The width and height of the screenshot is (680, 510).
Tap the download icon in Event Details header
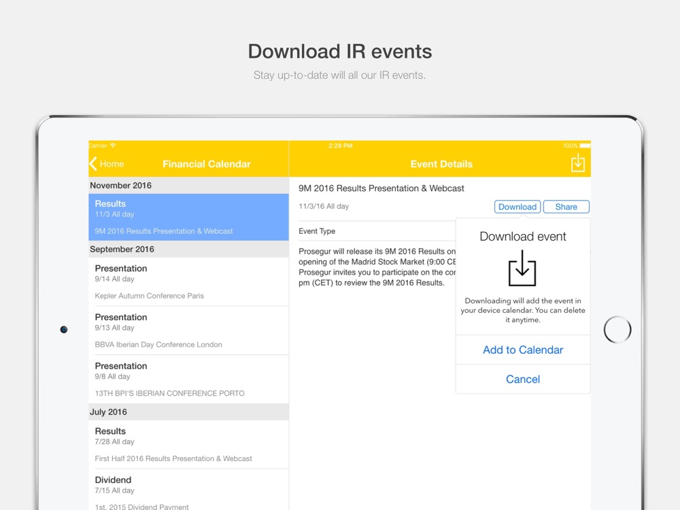coord(577,163)
